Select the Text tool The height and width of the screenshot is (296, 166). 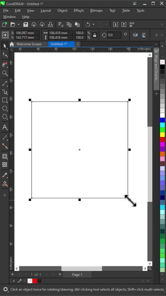tap(5, 127)
